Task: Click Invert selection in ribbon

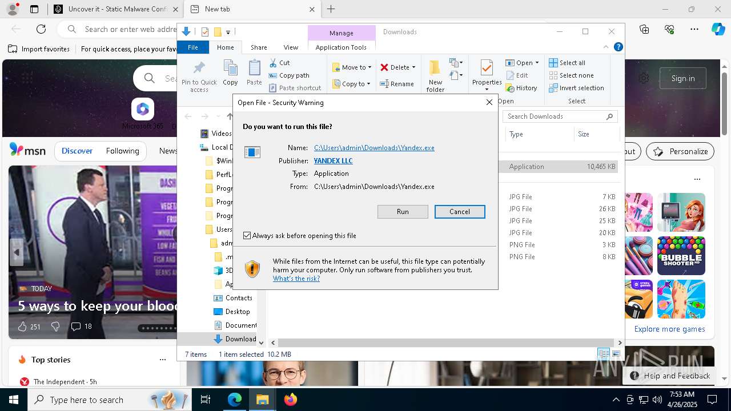Action: tap(576, 88)
